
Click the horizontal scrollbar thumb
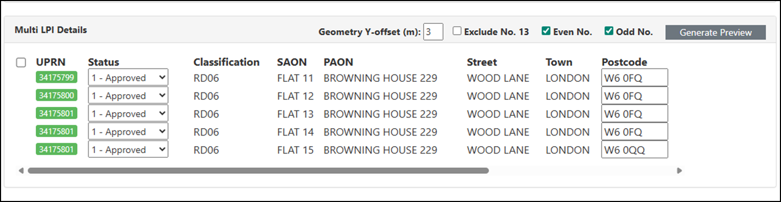pyautogui.click(x=258, y=171)
